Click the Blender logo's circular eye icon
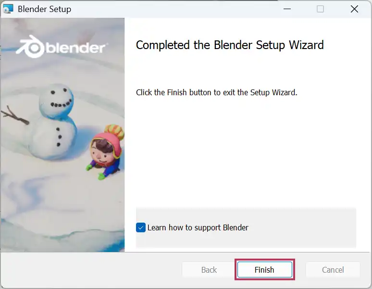Screen dimensions: 372x289 coord(34,48)
